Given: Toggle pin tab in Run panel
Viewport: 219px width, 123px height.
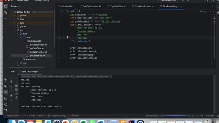Looking at the screenshot, I should click(x=11, y=100).
